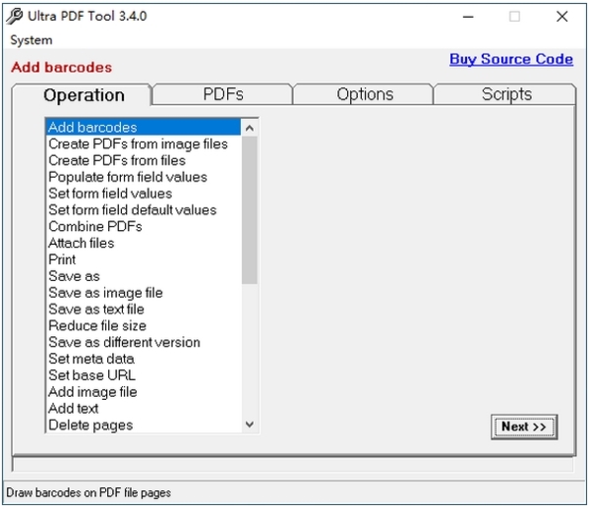Select Populate form field values
Screen dimensions: 589x509
tap(144, 177)
